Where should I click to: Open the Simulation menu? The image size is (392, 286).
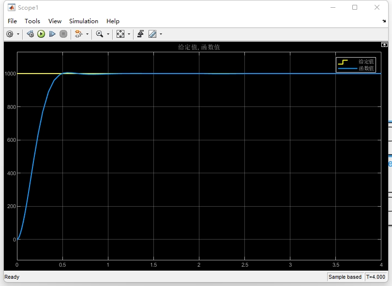tap(84, 21)
